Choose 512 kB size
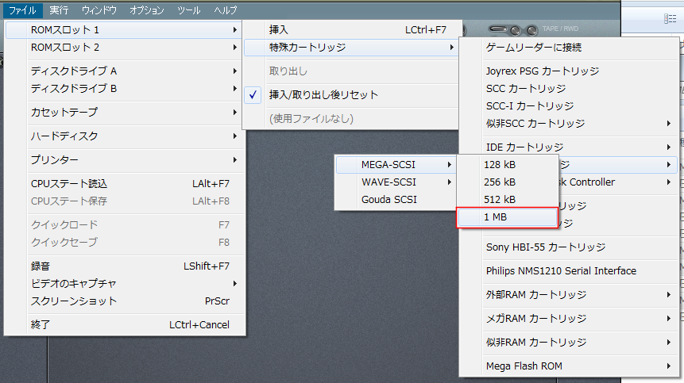Viewport: 684px width, 383px height. tap(508, 199)
